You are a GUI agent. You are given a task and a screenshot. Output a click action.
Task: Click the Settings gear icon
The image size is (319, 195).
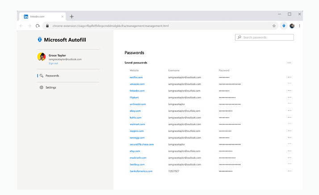(x=42, y=87)
